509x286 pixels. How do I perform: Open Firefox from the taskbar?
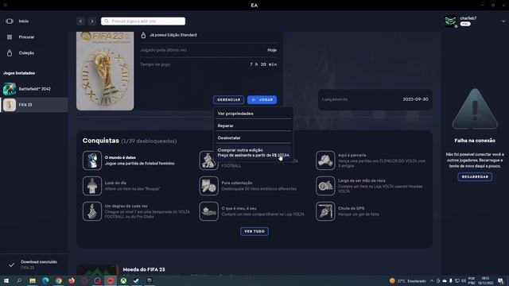click(72, 280)
